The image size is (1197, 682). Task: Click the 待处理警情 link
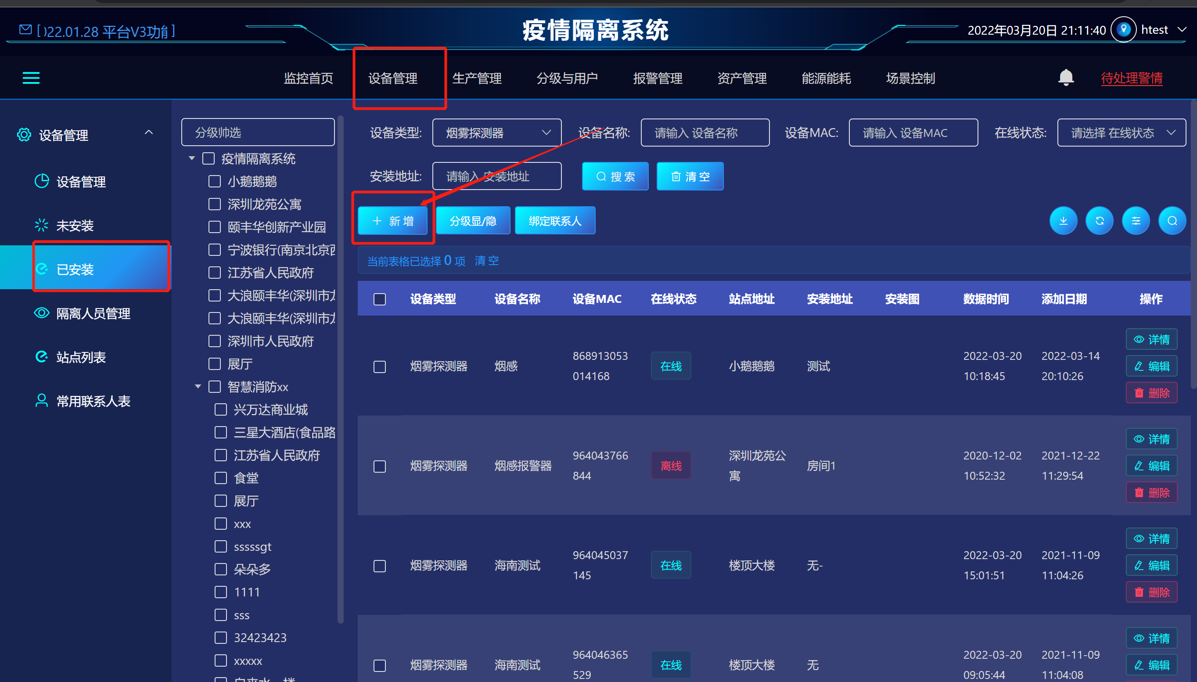[1132, 78]
